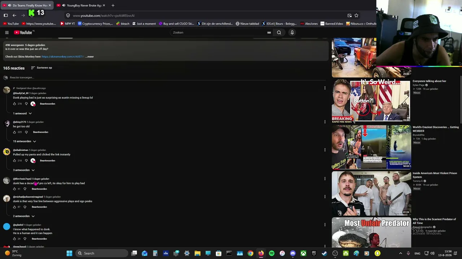Open the 'AlexJones' bookmark
Screen dimensions: 462x259
[x=309, y=24]
